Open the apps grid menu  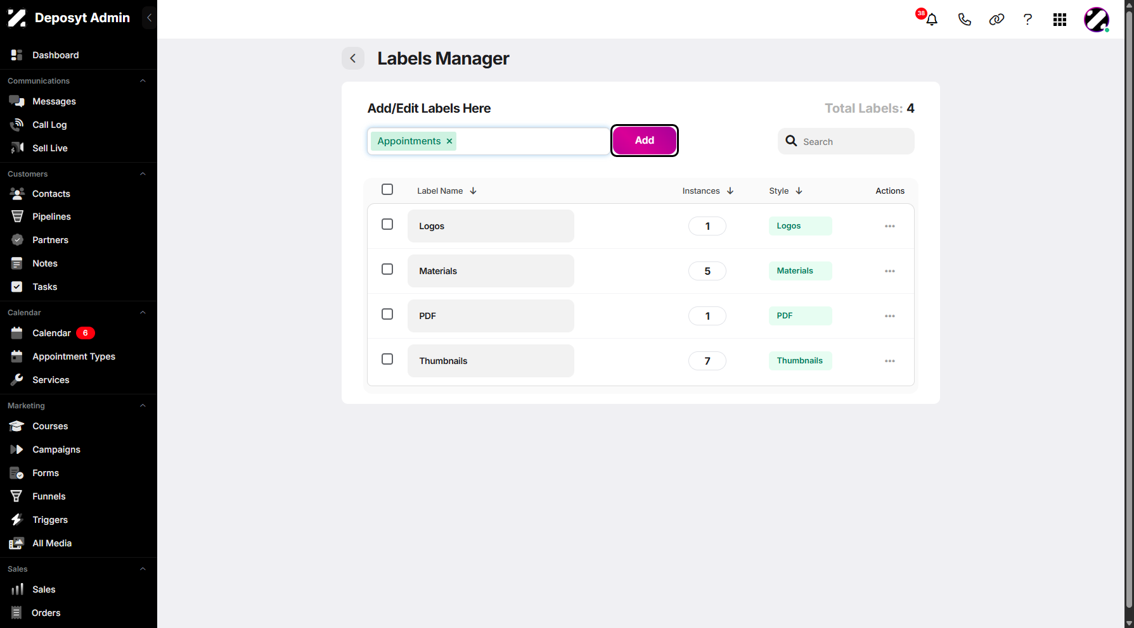coord(1060,20)
